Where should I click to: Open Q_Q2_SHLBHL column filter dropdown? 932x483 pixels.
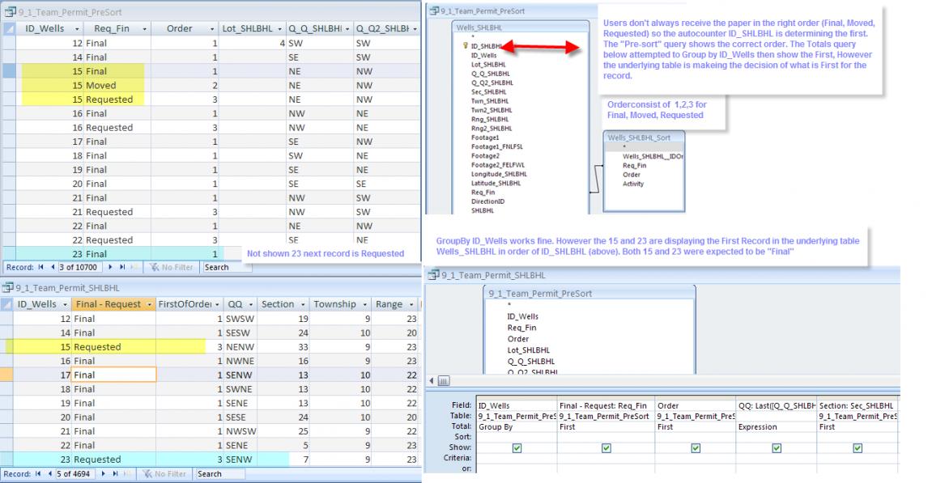click(415, 28)
